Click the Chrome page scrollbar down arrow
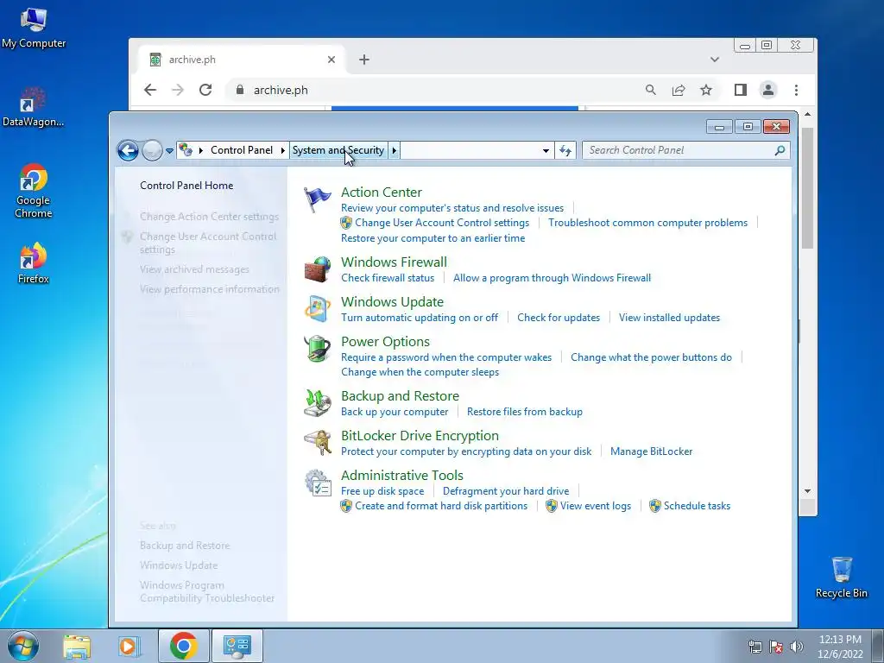The width and height of the screenshot is (884, 663). [x=807, y=491]
